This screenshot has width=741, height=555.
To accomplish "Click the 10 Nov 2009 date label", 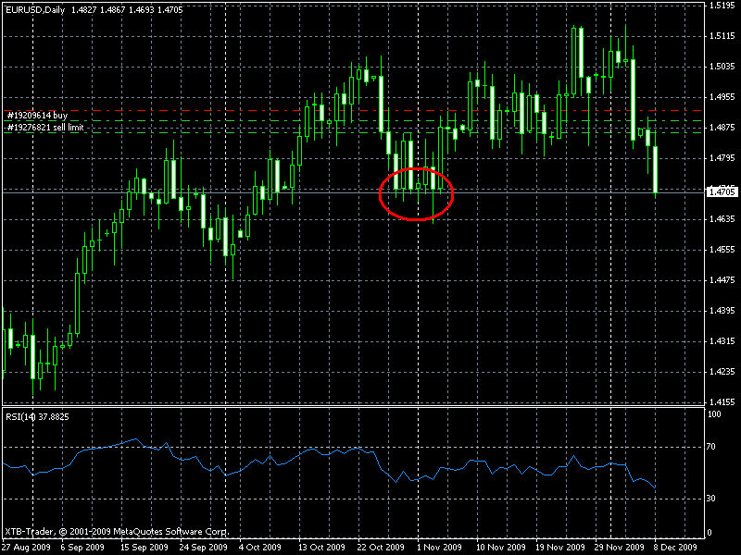I will point(500,548).
